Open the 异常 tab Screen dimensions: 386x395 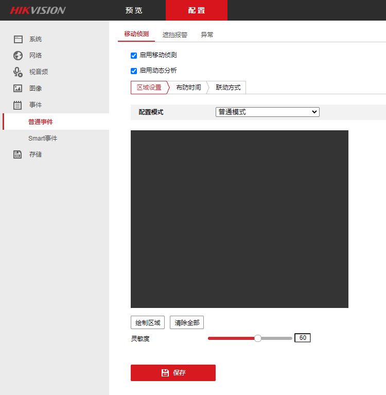click(207, 35)
